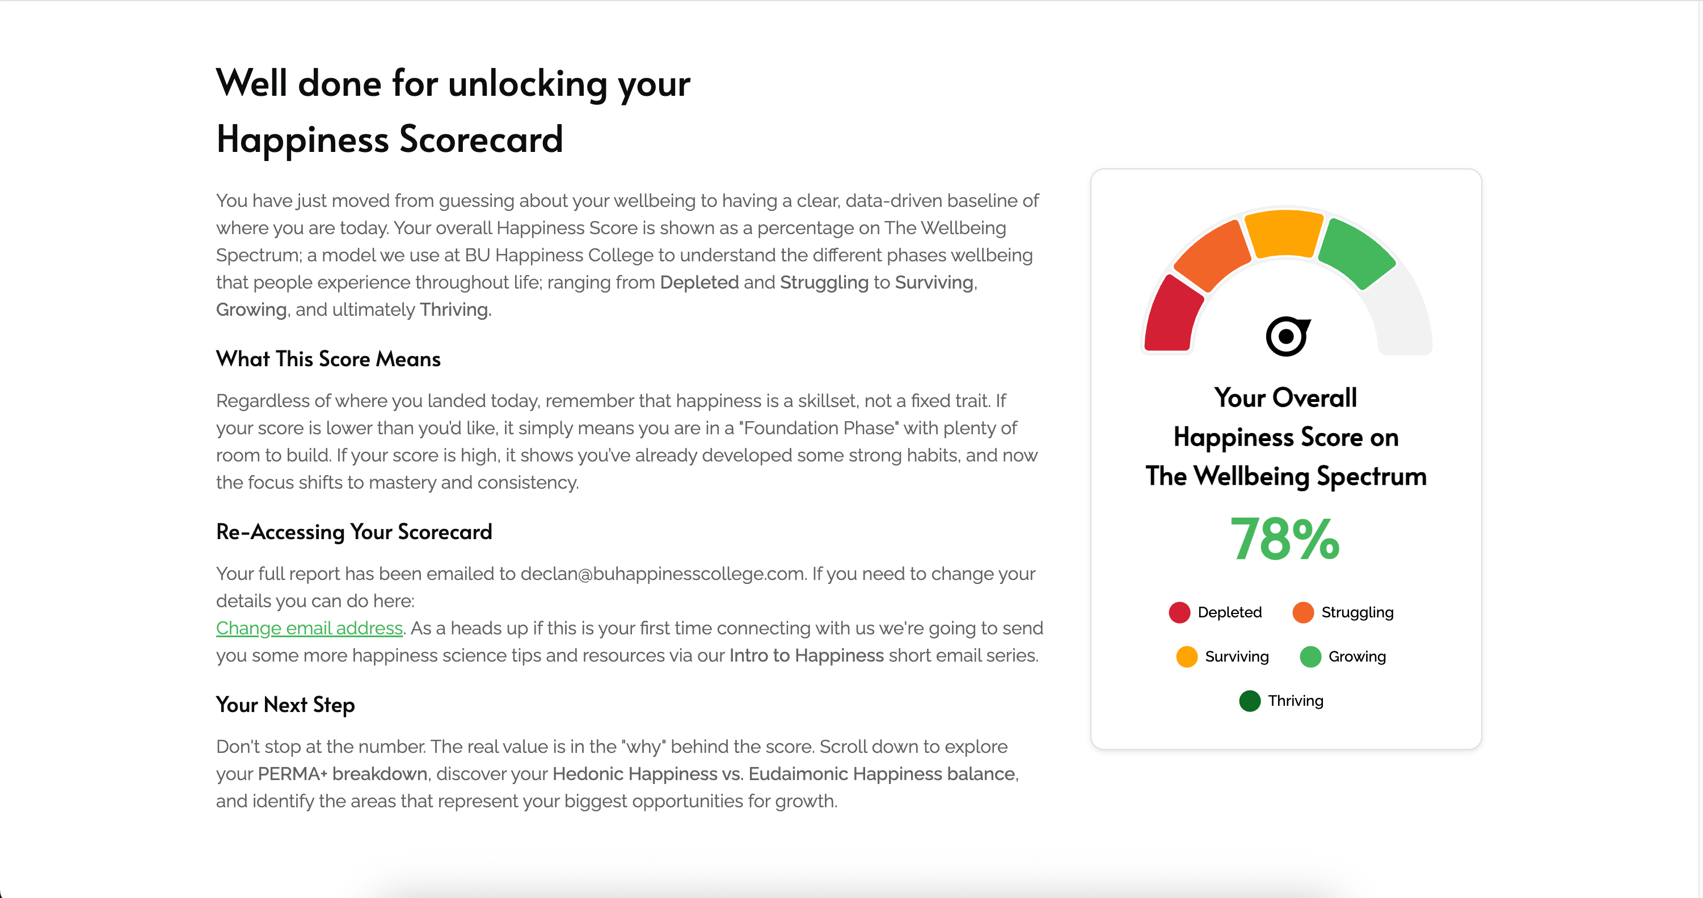Click the gauge needle center icon
The width and height of the screenshot is (1703, 898).
(x=1287, y=336)
